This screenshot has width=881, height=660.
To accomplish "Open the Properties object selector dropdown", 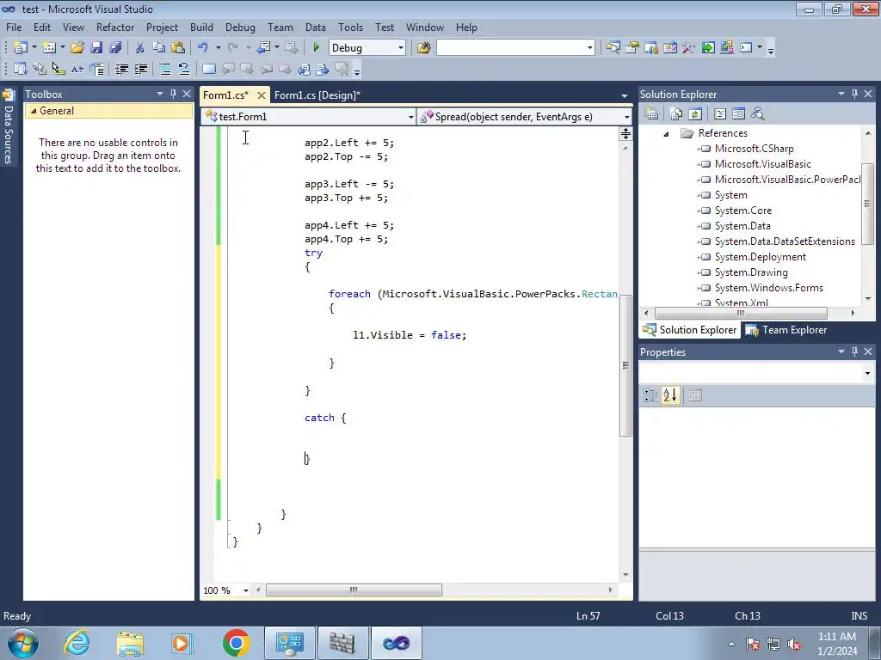I will (x=867, y=373).
